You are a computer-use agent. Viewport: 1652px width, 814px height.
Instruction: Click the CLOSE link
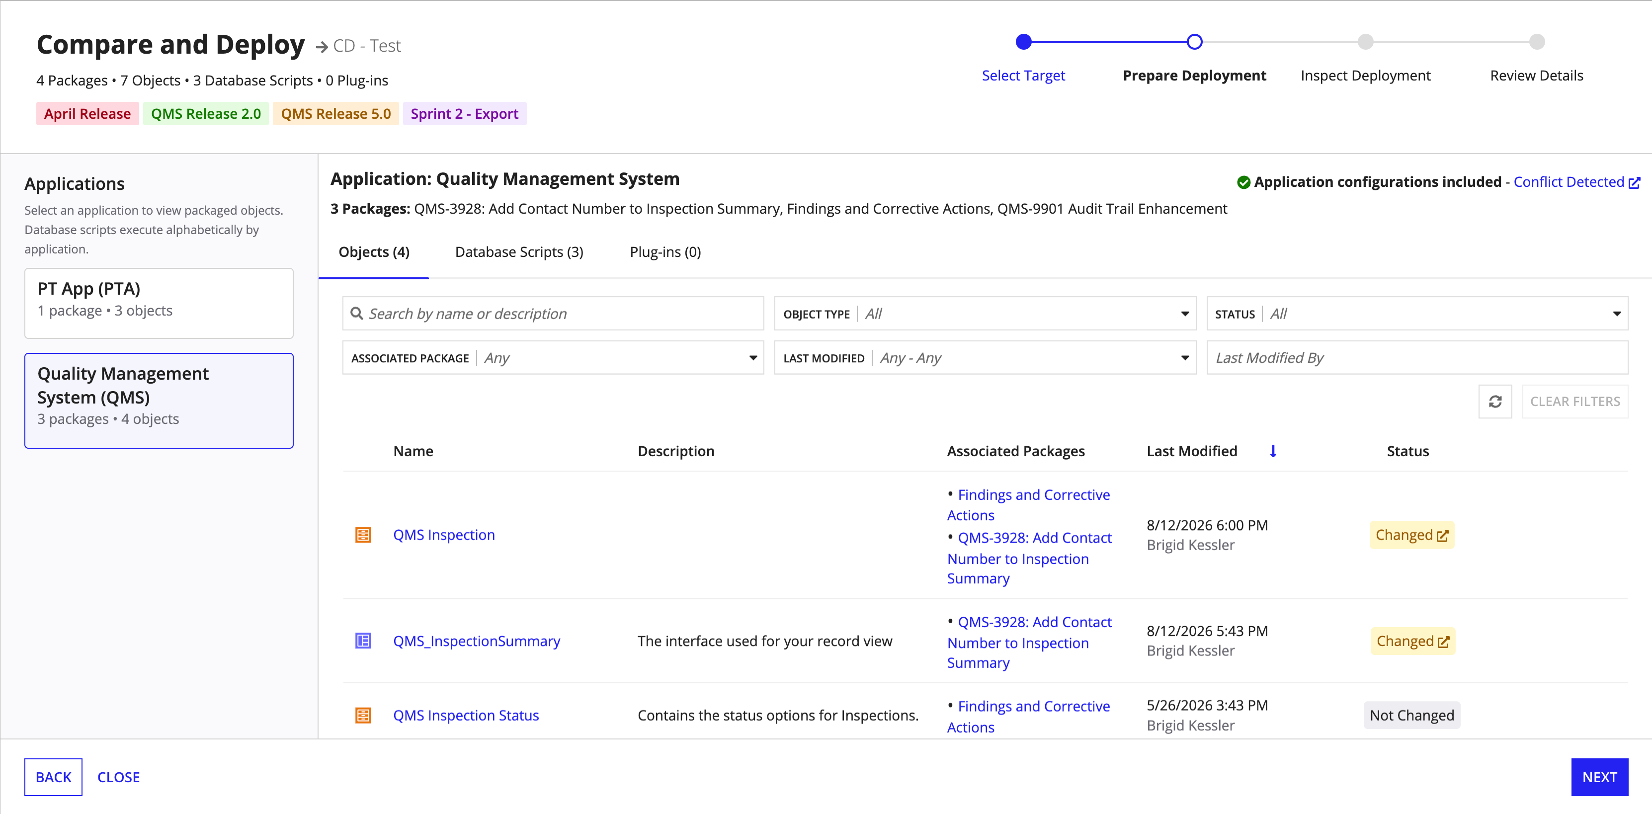(x=118, y=777)
